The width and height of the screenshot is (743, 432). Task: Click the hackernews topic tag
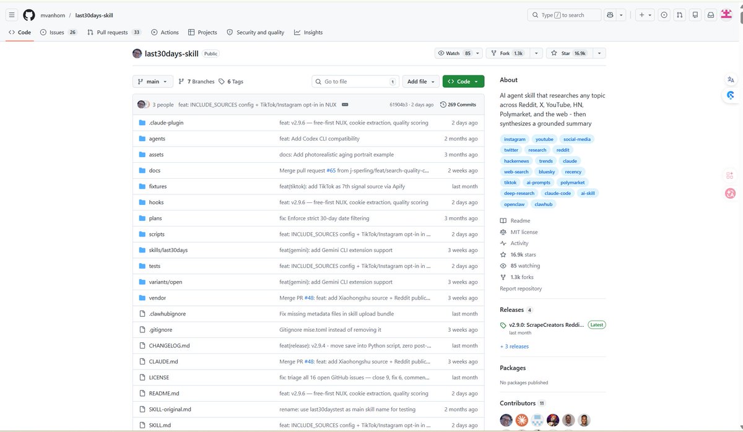[x=516, y=161]
